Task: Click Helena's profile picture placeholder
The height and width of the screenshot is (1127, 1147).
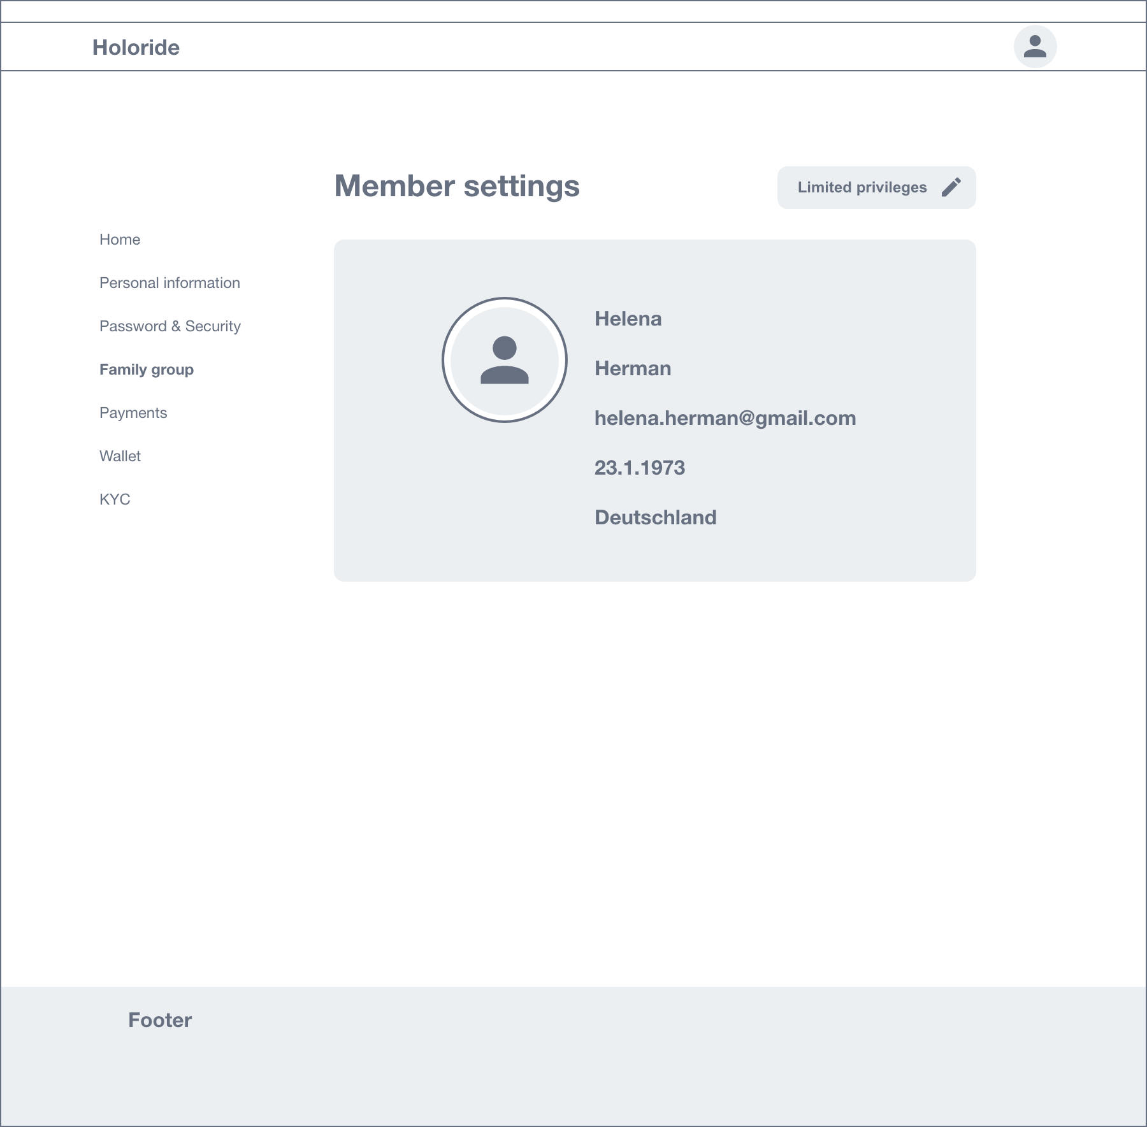Action: click(504, 360)
